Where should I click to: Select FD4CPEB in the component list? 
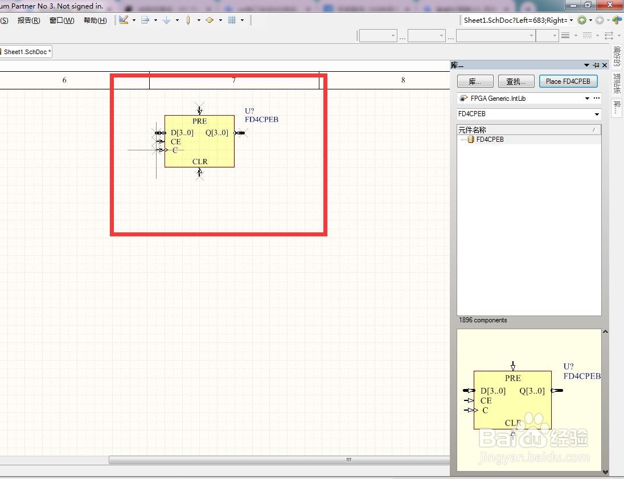(x=490, y=140)
